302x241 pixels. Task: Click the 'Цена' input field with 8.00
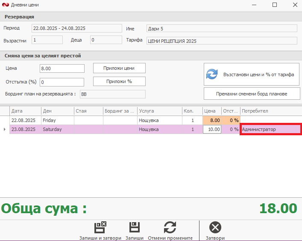62,68
